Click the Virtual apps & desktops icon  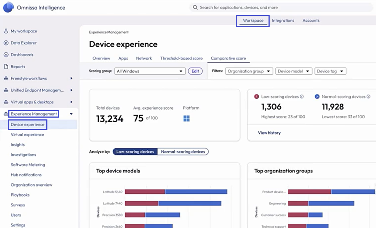pos(6,102)
